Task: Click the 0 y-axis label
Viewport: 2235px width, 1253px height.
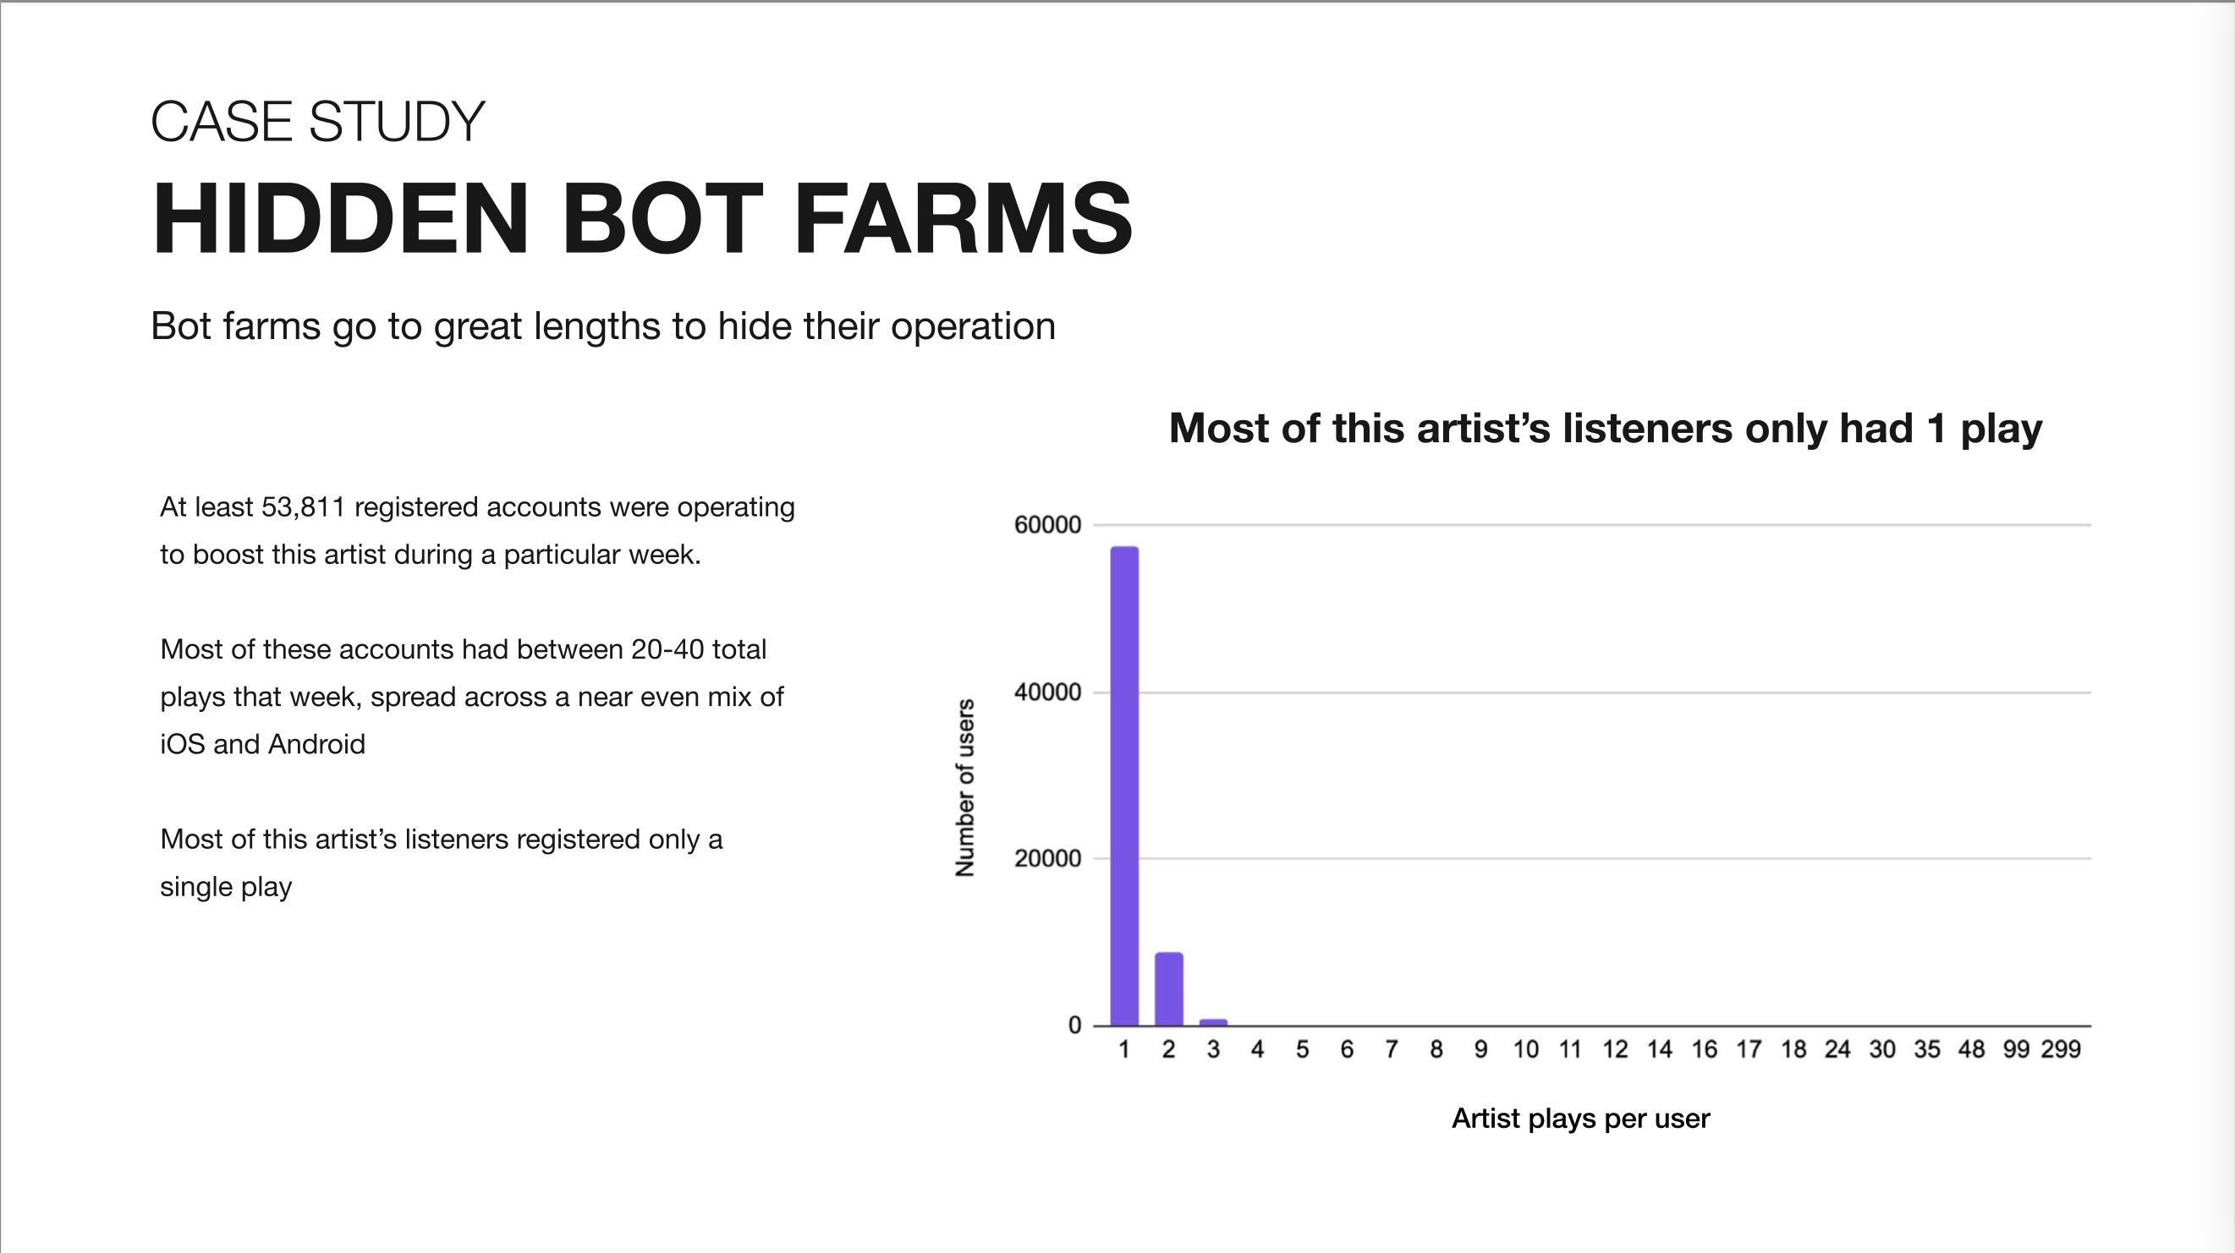Action: 1074,1026
